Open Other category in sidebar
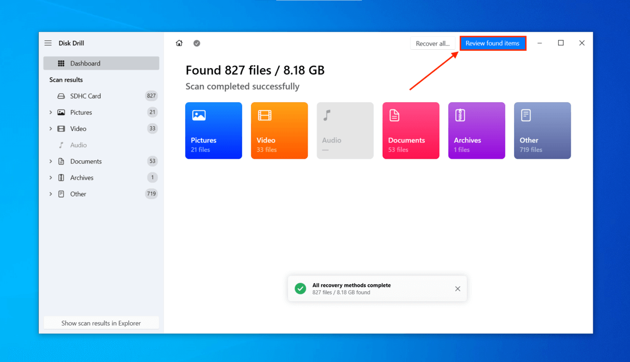The image size is (630, 362). tap(101, 194)
